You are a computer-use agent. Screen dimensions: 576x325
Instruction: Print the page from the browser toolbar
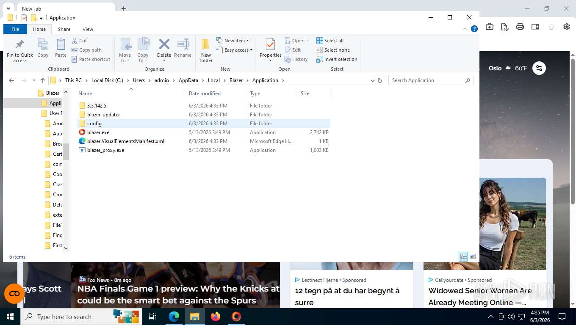pyautogui.click(x=520, y=27)
